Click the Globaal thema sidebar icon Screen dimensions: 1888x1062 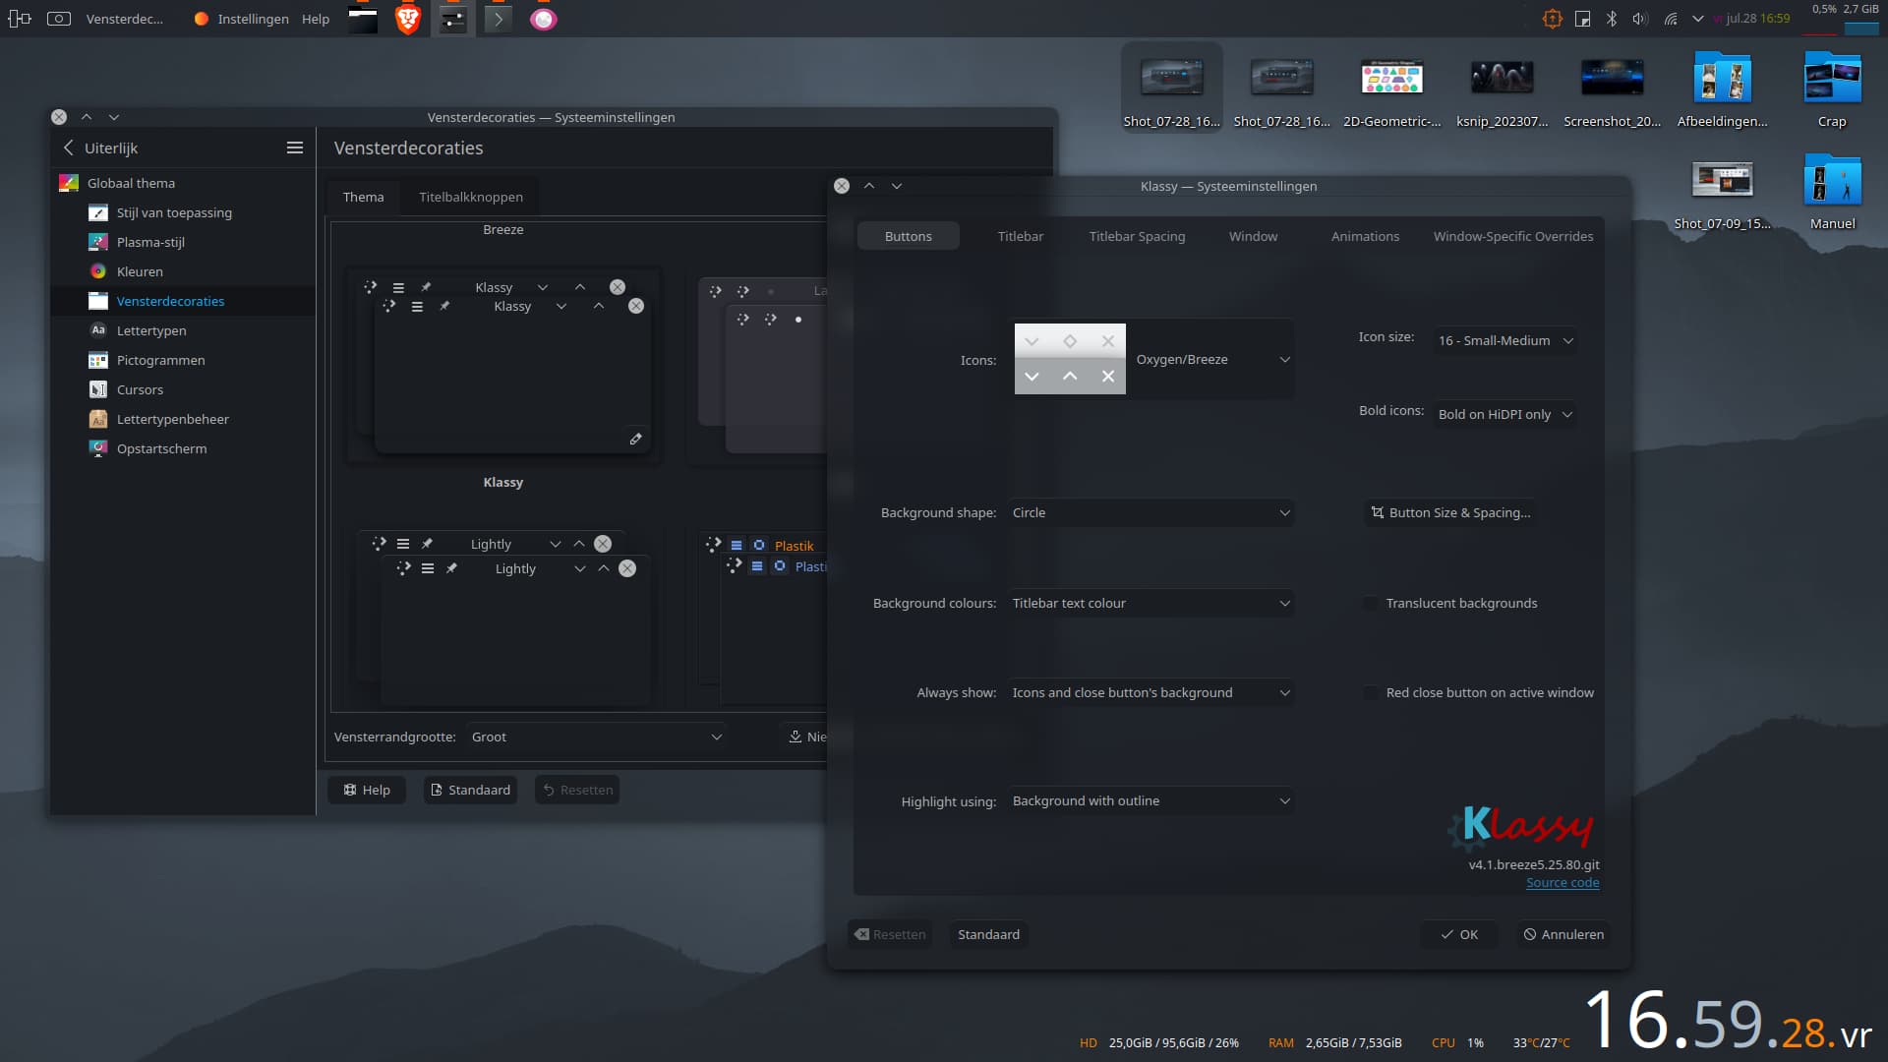(69, 183)
